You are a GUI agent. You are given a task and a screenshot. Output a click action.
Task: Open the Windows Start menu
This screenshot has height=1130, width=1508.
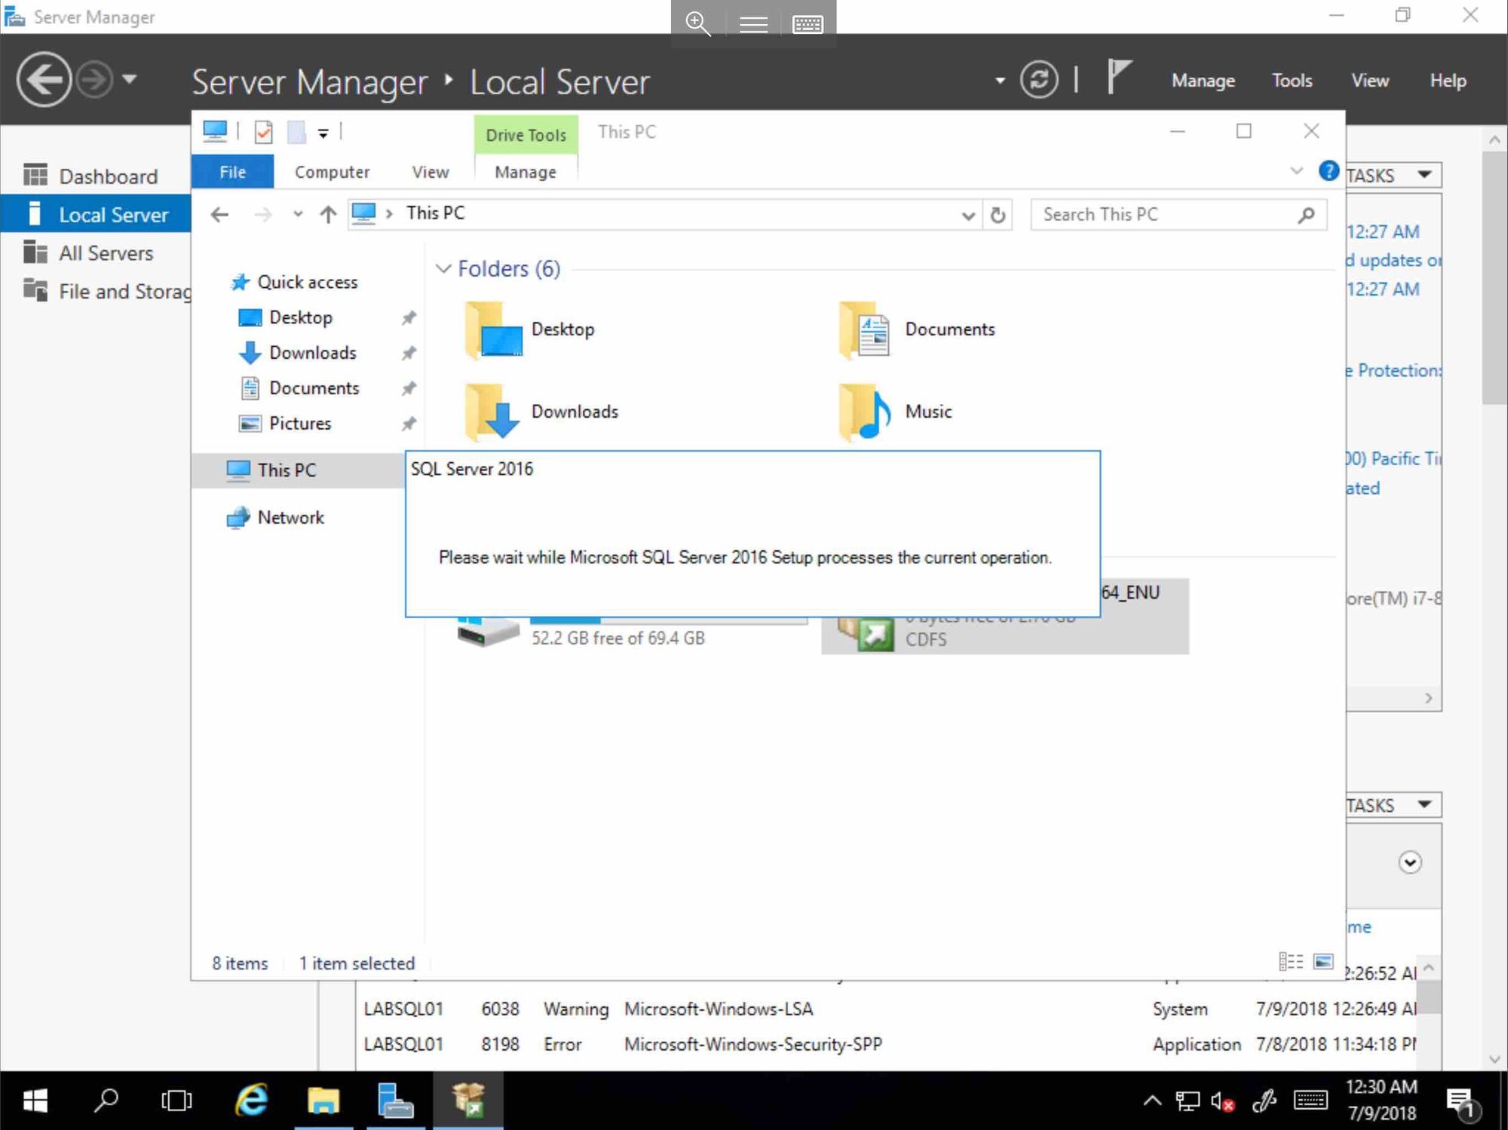tap(35, 1101)
